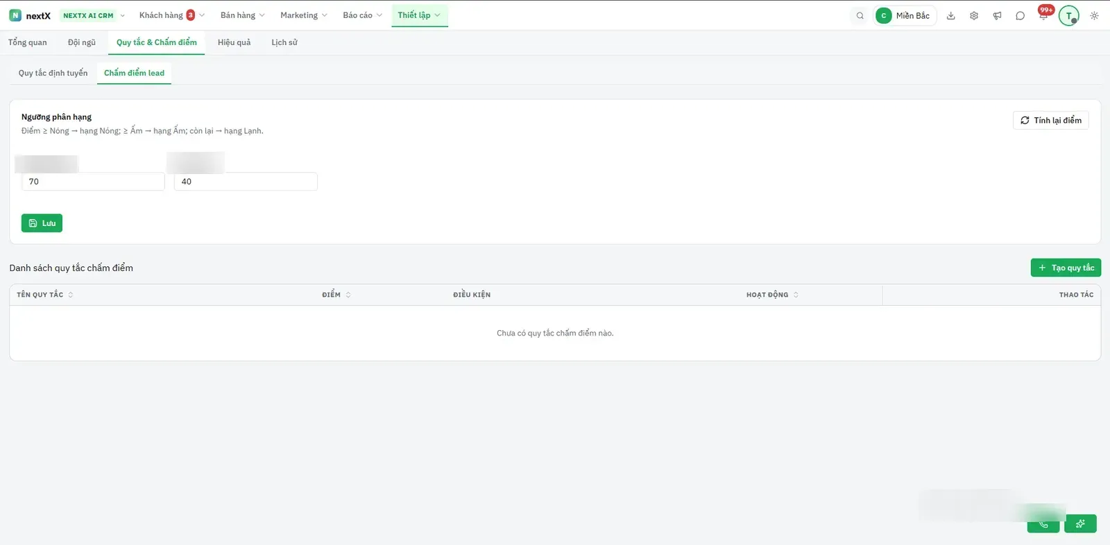This screenshot has height=545, width=1110.
Task: Open the AI sparkle assistant floating button
Action: [1080, 524]
